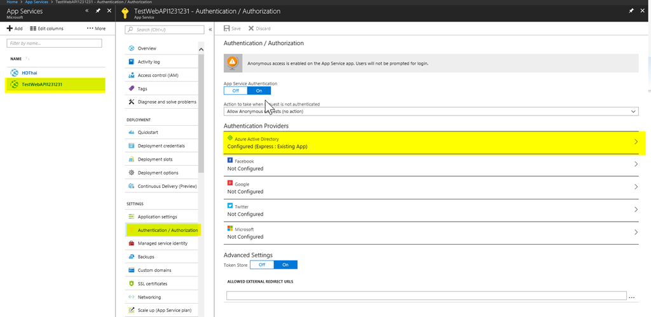Set Token Store to Off

coord(261,264)
